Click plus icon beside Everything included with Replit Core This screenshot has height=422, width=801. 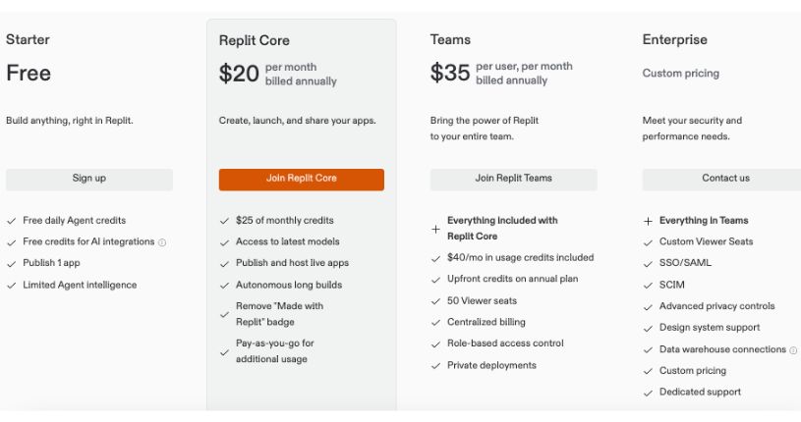tap(435, 229)
